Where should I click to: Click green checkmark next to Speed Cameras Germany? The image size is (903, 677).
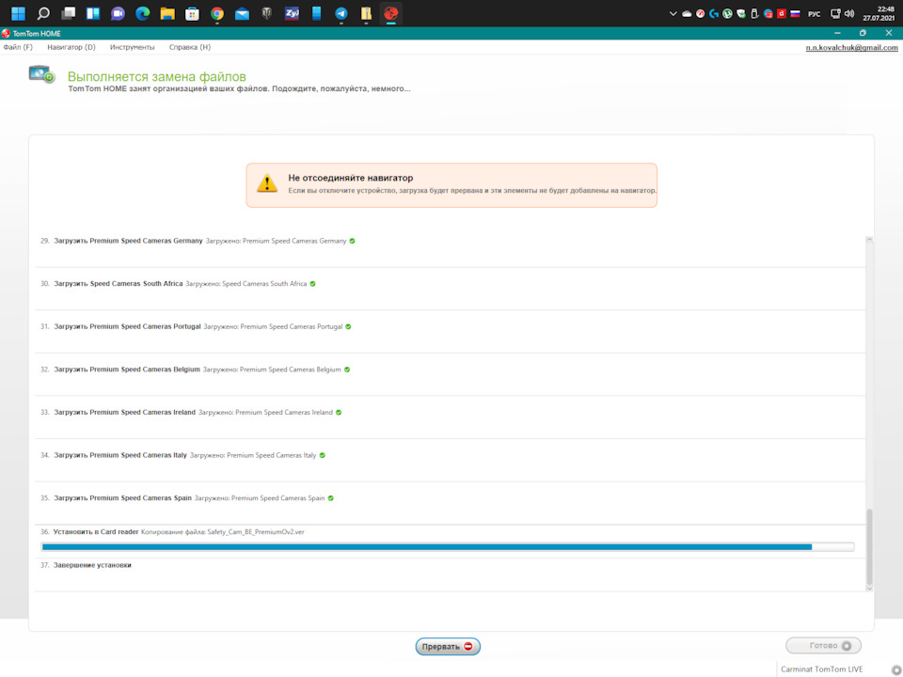click(x=352, y=242)
